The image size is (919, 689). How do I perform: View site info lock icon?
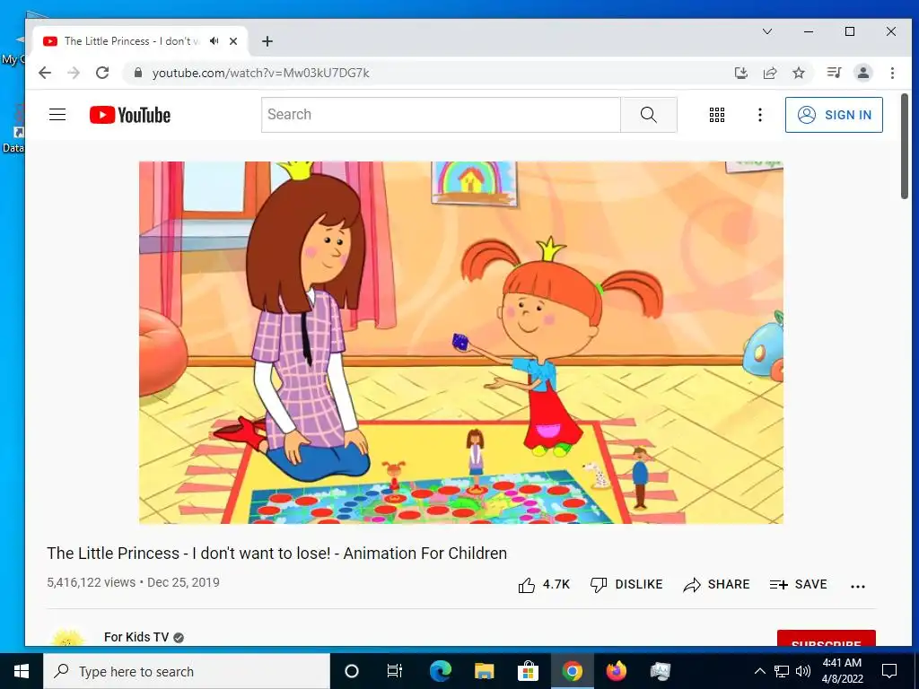click(137, 73)
